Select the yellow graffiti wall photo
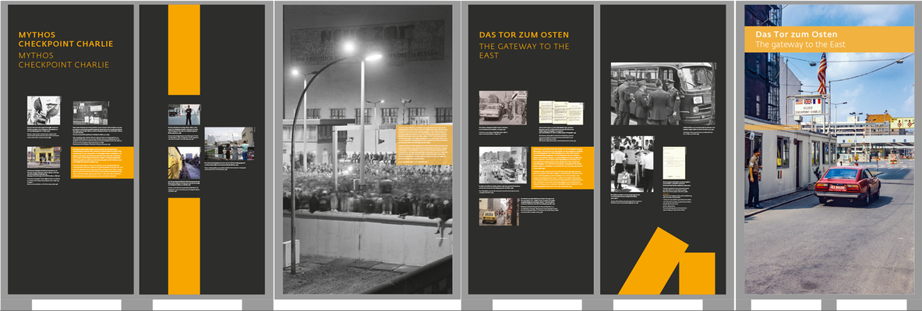The width and height of the screenshot is (922, 311). click(x=184, y=162)
